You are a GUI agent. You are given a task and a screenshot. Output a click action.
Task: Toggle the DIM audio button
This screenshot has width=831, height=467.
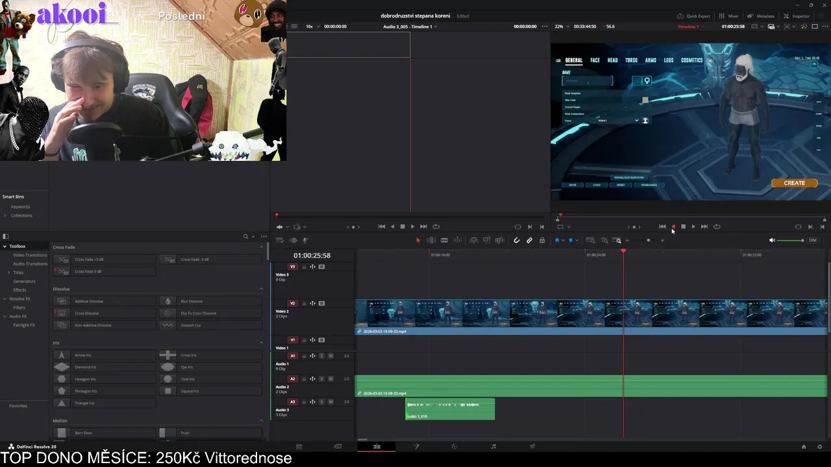coord(813,240)
